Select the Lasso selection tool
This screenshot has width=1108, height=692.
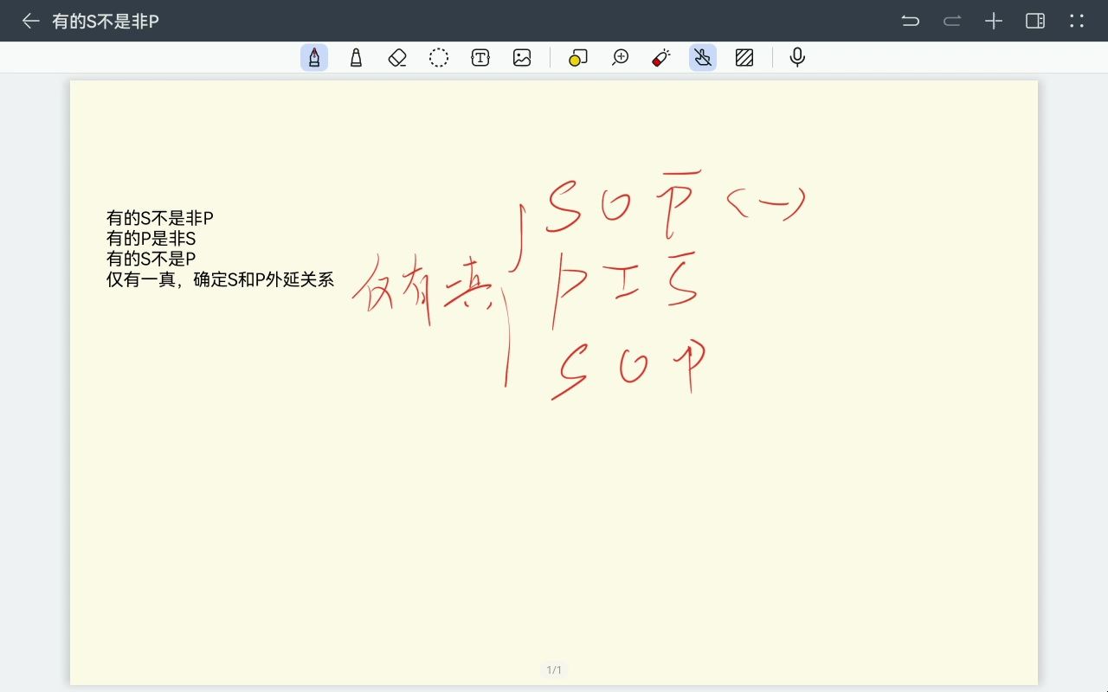[x=439, y=57]
